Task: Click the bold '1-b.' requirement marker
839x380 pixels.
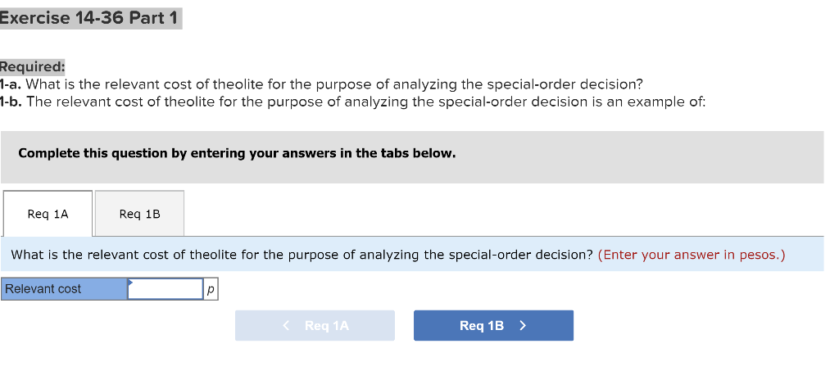Action: point(11,102)
